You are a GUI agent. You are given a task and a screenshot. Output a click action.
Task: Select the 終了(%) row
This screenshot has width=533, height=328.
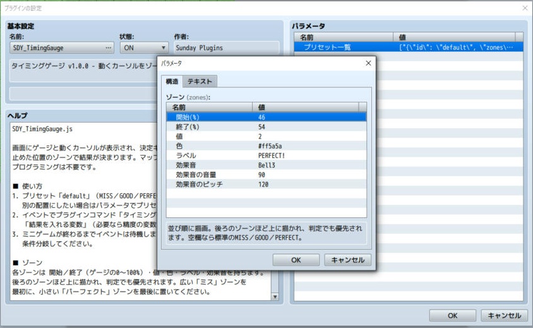(266, 126)
